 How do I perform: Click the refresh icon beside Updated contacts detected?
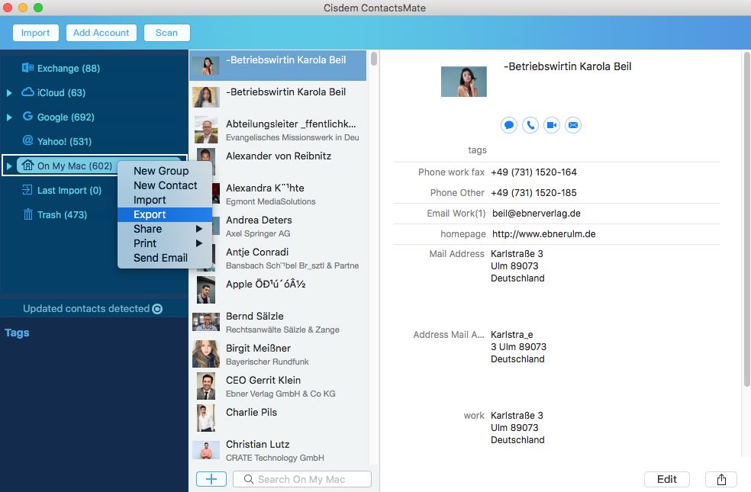tap(157, 309)
